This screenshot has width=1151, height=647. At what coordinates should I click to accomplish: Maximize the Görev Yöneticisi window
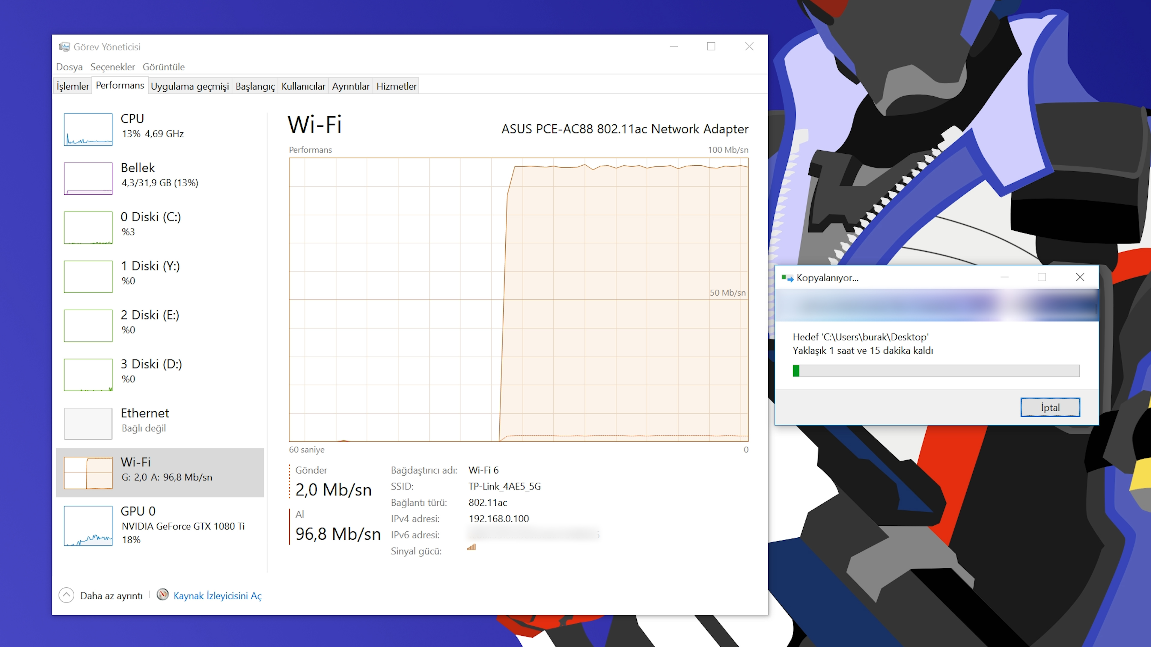[x=711, y=46]
